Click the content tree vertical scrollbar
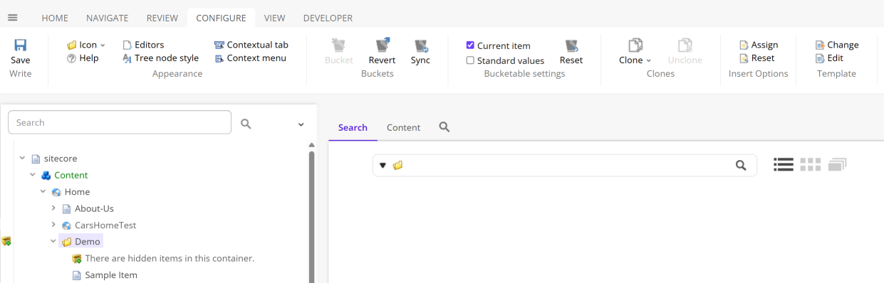Image resolution: width=884 pixels, height=283 pixels. tap(311, 217)
